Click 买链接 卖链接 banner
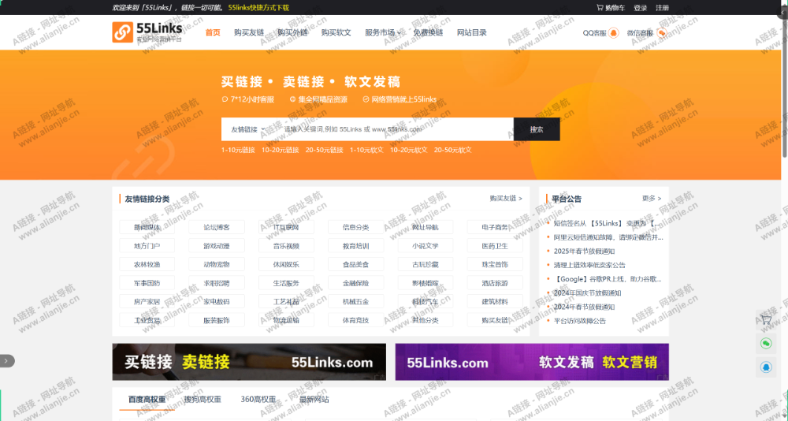Screen dimensions: 788x421 pos(249,362)
